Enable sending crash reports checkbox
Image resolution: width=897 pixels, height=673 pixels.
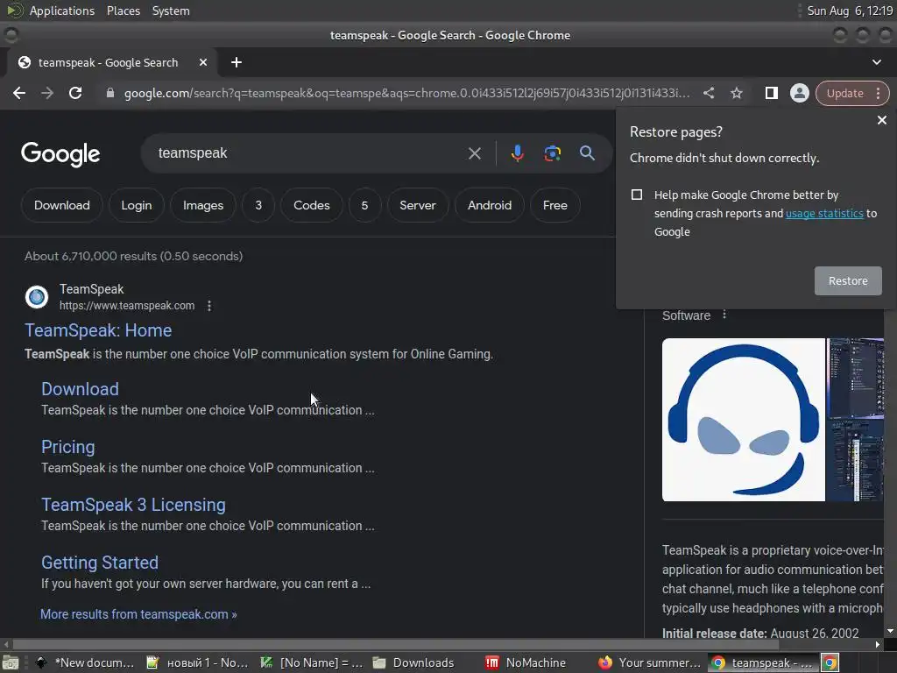click(637, 195)
